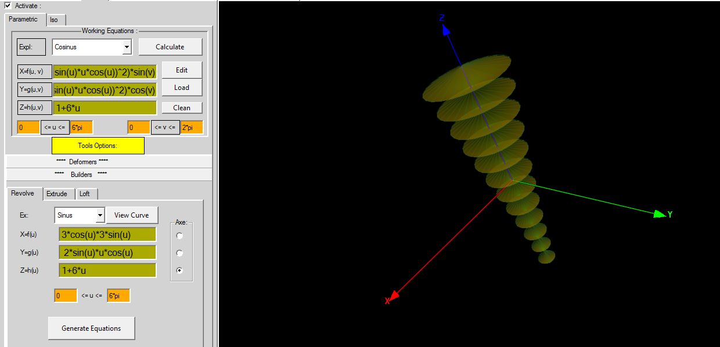Click the Clean button
The width and height of the screenshot is (720, 347).
click(x=182, y=107)
